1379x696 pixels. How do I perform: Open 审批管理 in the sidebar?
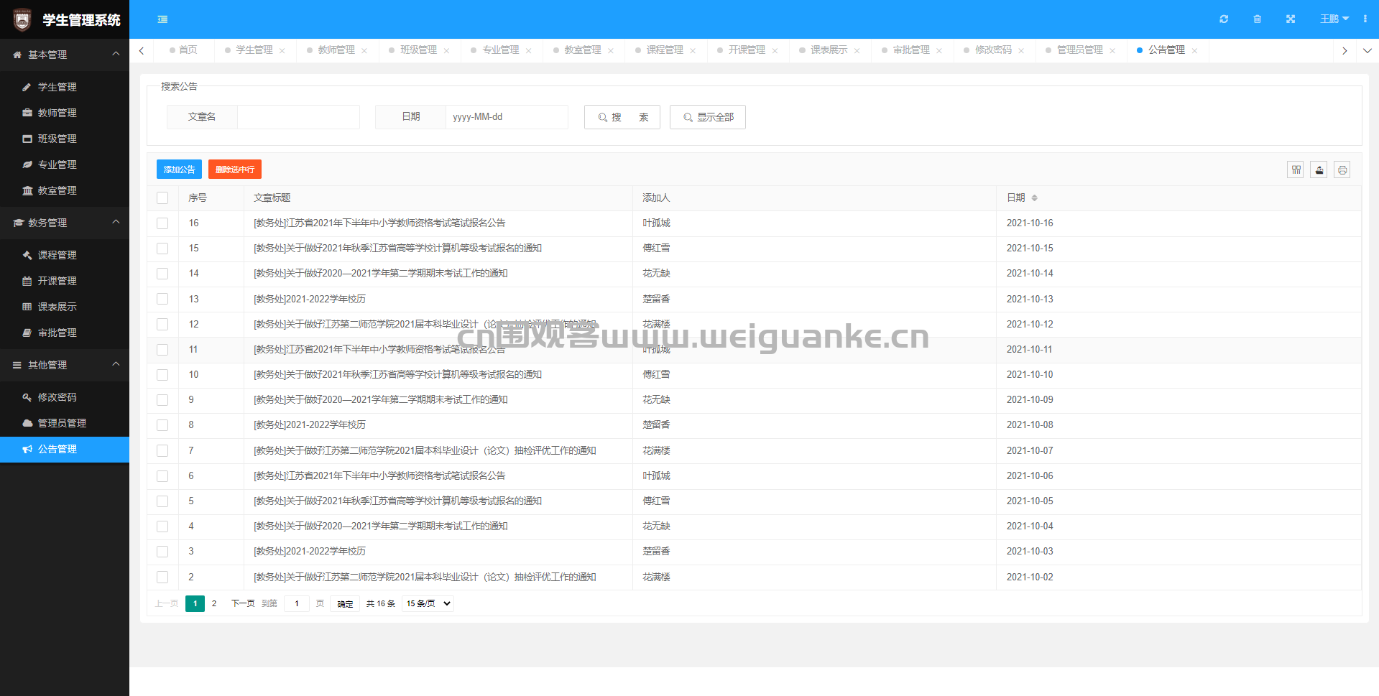pyautogui.click(x=65, y=333)
